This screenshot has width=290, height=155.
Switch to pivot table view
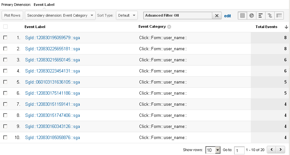coord(279,15)
